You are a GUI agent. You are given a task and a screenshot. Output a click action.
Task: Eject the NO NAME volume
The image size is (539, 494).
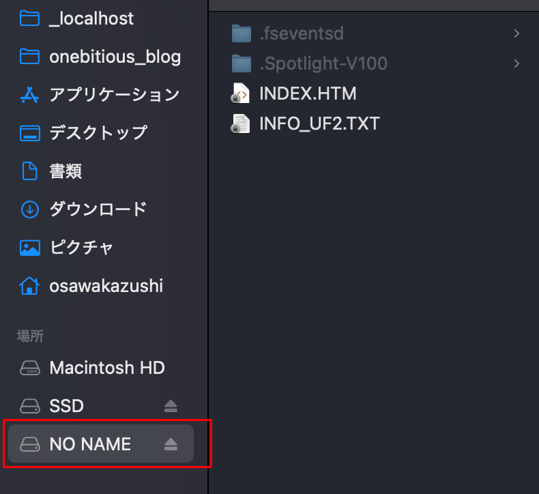pyautogui.click(x=171, y=444)
